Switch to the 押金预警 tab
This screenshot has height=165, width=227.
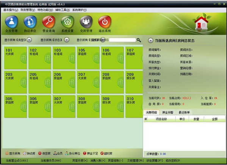coord(168,112)
